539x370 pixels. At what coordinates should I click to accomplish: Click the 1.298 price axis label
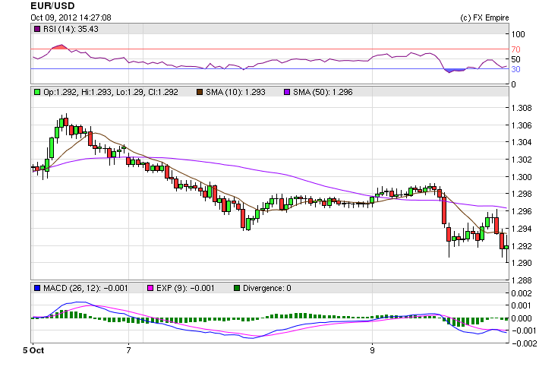522,194
